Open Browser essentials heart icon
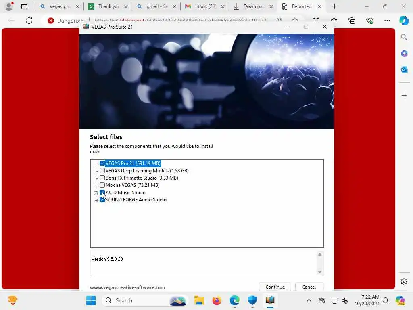The height and width of the screenshot is (310, 413). 369,21
